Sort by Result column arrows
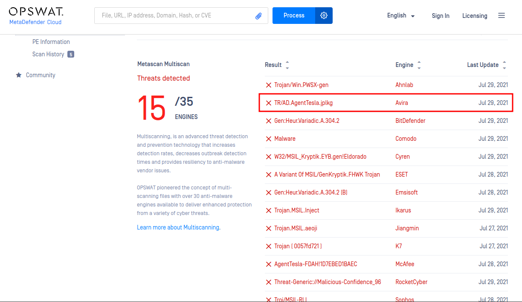The width and height of the screenshot is (522, 302). click(x=287, y=65)
